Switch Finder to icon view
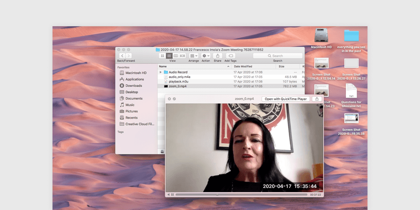Screen dimensions: 420x210 coord(163,55)
